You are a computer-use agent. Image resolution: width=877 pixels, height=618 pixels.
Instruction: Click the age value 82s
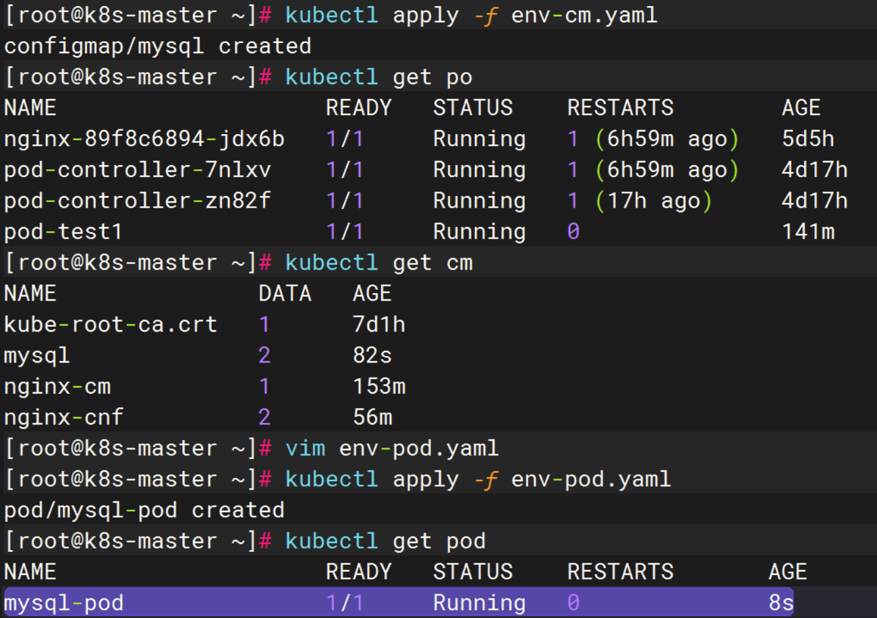pos(372,356)
